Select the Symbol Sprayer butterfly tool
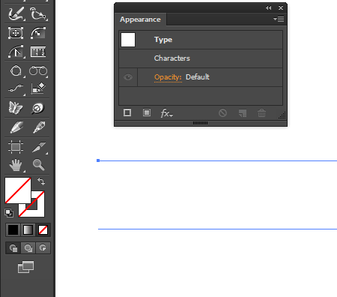Image resolution: width=337 pixels, height=297 pixels. 16,108
